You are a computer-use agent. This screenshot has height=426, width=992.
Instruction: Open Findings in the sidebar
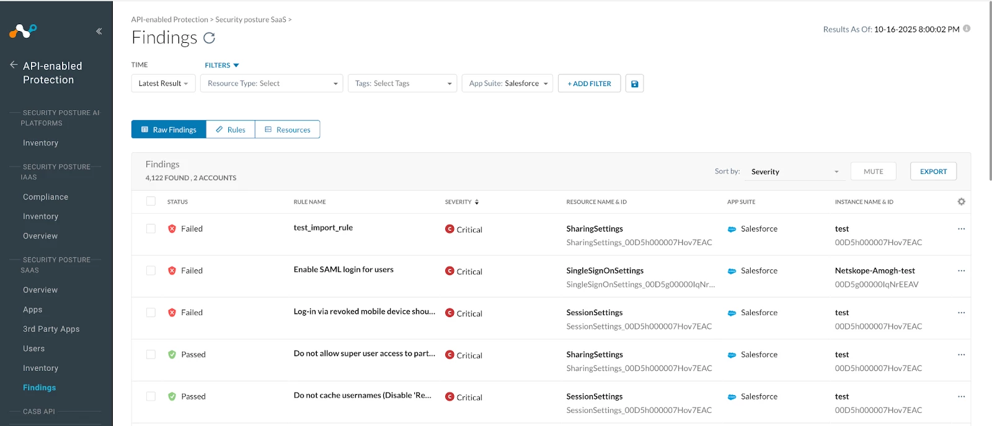tap(39, 388)
